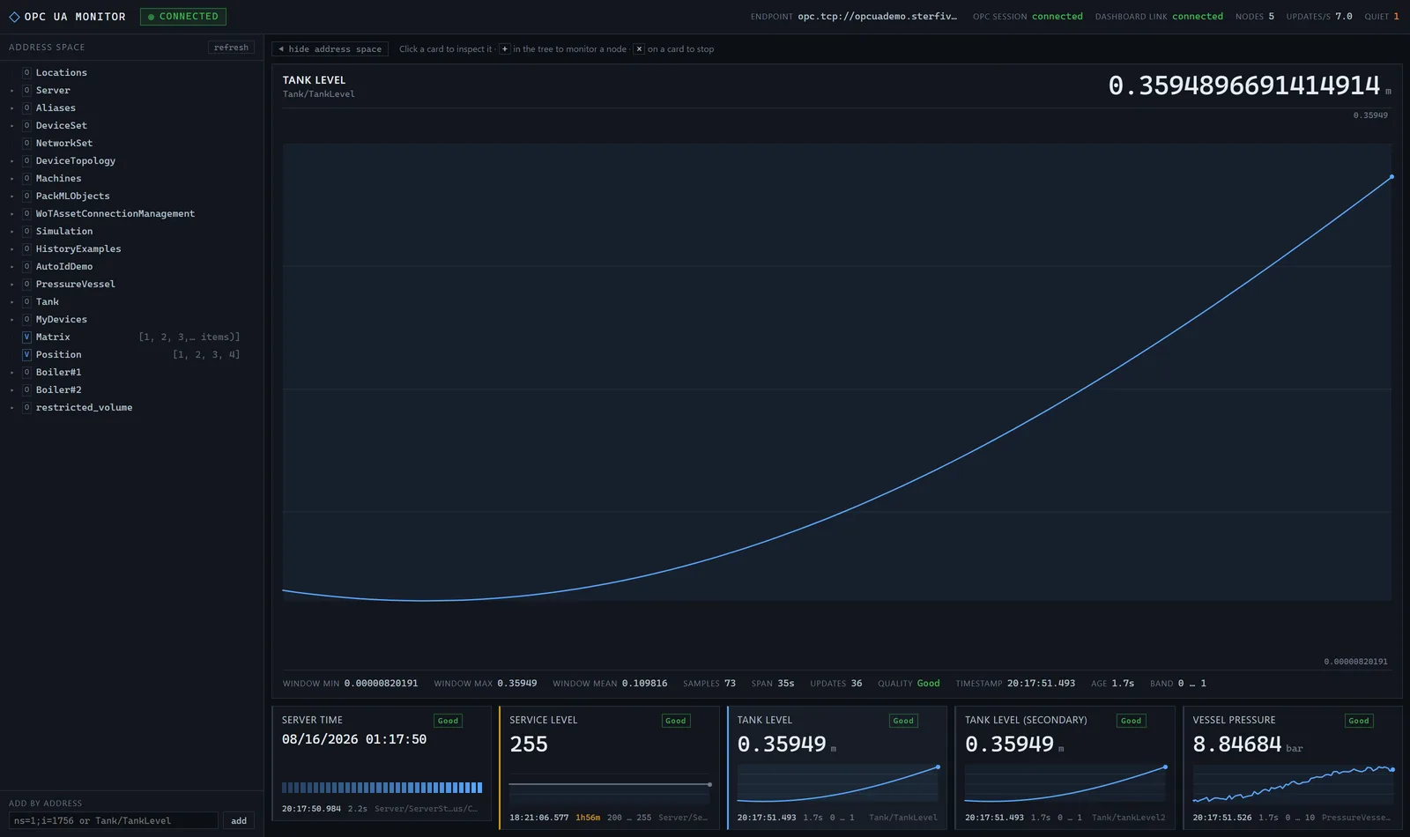Click the object icon beside Server
Screen dimensions: 1410x837
(26, 90)
